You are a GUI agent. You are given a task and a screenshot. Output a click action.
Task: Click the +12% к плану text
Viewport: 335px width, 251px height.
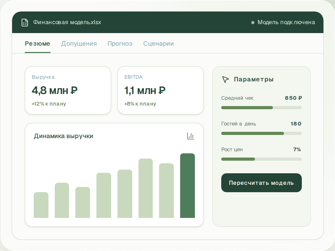pos(49,104)
